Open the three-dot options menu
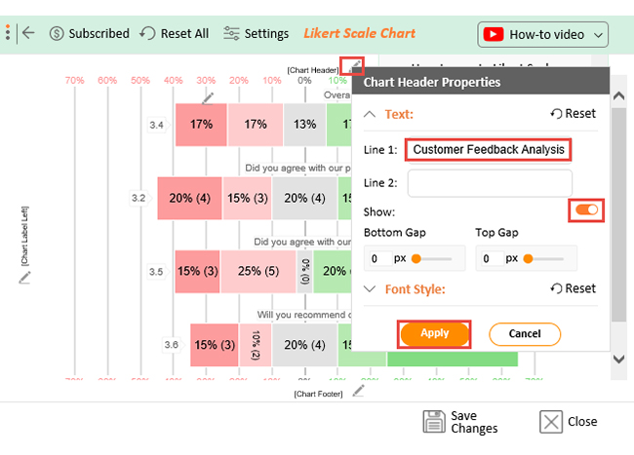Viewport: 634px width, 455px height. point(8,32)
